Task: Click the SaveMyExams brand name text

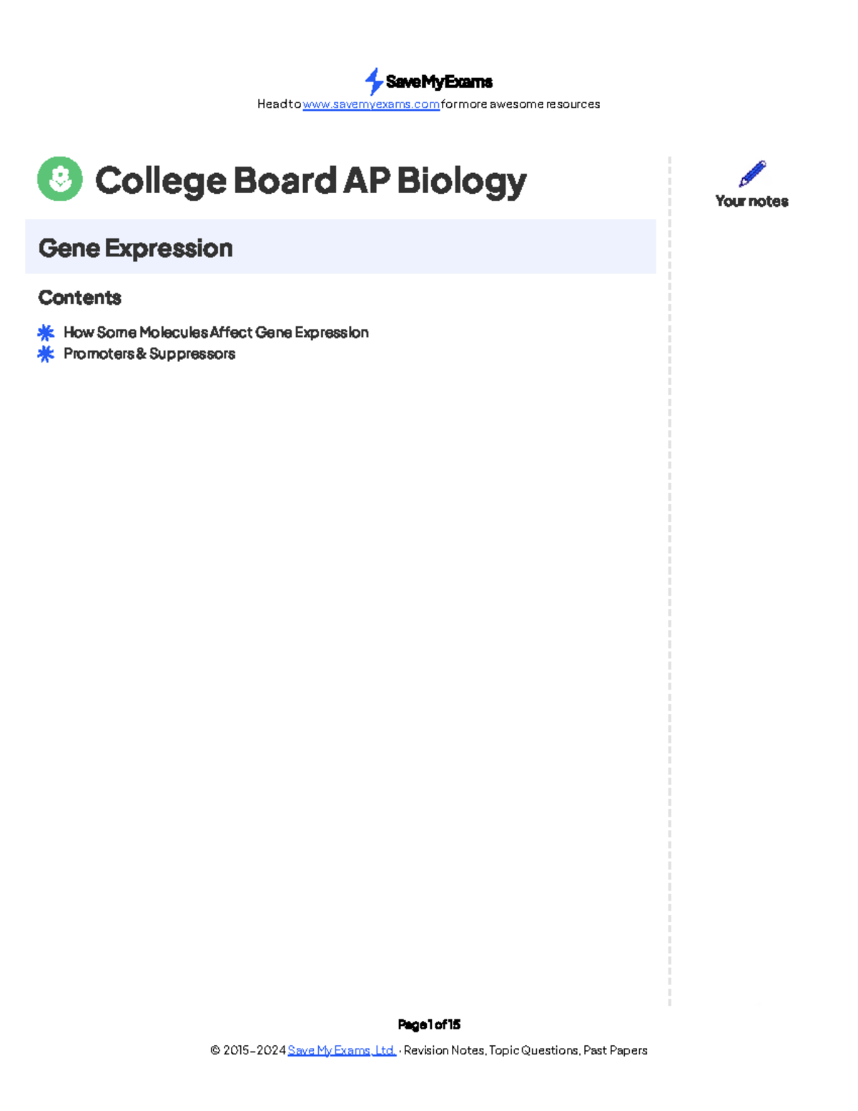Action: click(439, 82)
